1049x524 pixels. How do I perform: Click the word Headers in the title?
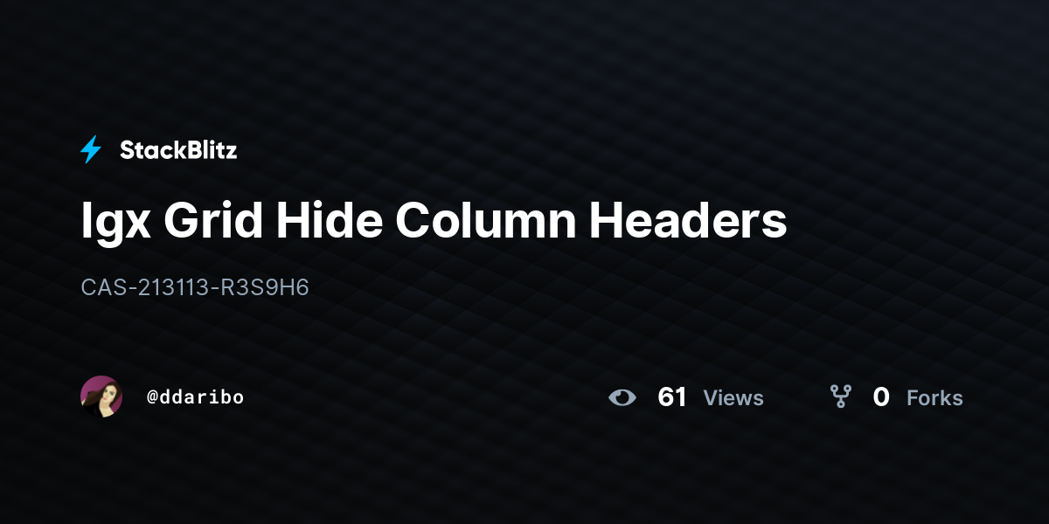688,221
